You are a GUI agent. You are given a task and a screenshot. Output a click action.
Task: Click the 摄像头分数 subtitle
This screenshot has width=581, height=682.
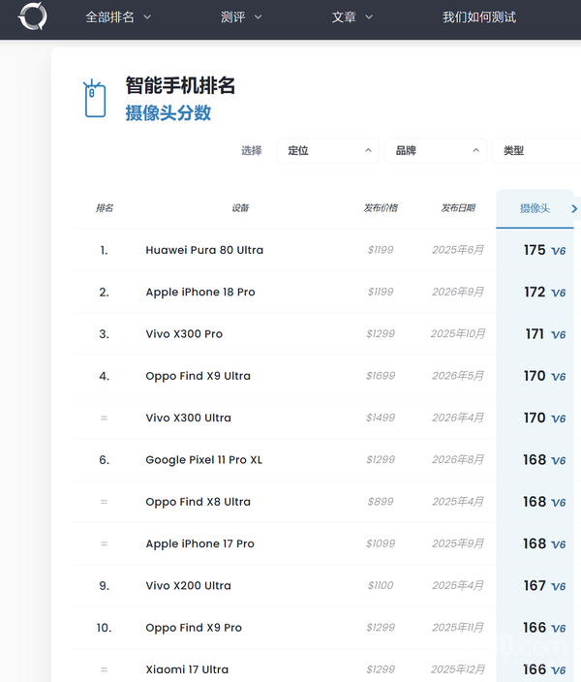coord(168,113)
